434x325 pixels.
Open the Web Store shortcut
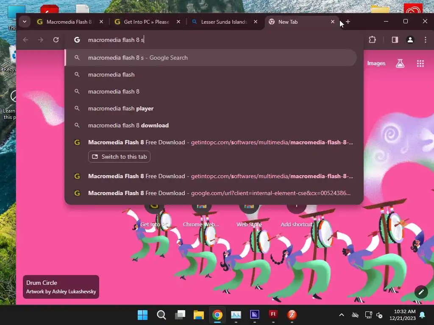pyautogui.click(x=249, y=216)
